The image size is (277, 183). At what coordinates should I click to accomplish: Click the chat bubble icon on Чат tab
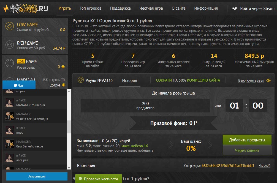[15, 85]
